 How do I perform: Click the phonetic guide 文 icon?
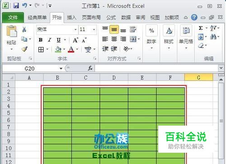(88, 49)
